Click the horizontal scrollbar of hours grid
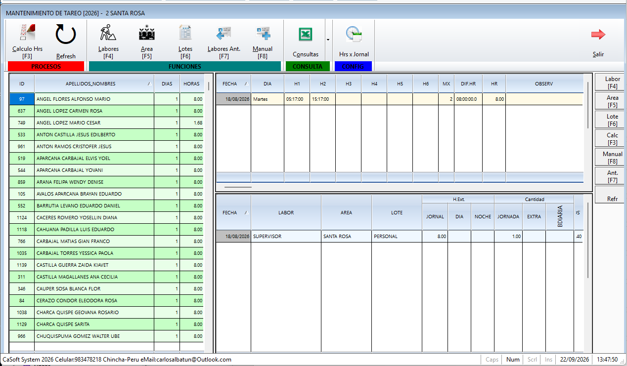 pyautogui.click(x=238, y=187)
